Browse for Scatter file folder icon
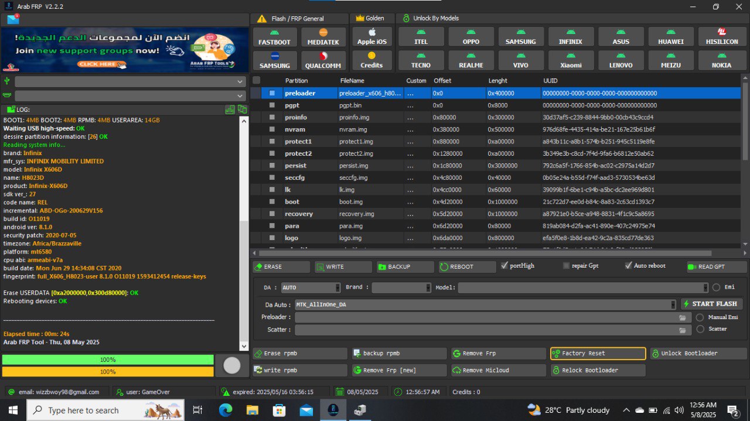Viewport: 750px width, 421px height. click(683, 330)
